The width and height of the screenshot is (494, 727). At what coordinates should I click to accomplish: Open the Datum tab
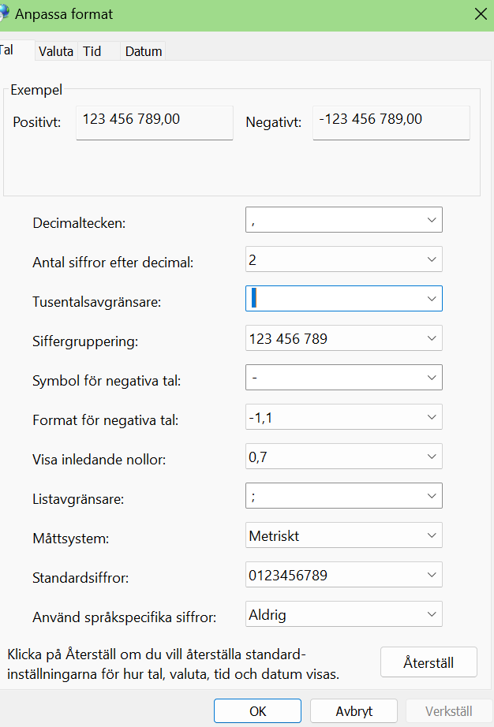click(x=144, y=51)
